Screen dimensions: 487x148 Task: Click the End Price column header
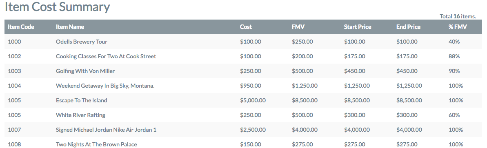409,27
